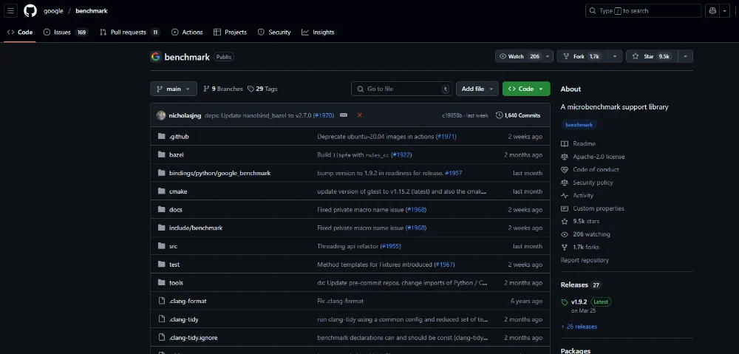Click the red failed status icon

[x=359, y=115]
